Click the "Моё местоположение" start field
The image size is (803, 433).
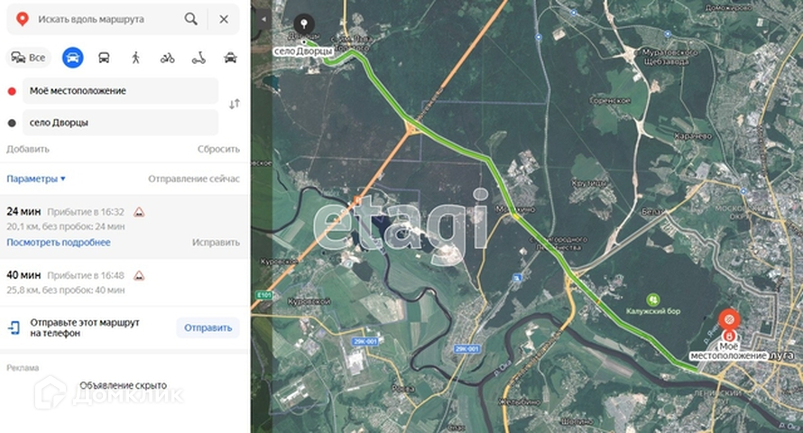[x=120, y=91]
